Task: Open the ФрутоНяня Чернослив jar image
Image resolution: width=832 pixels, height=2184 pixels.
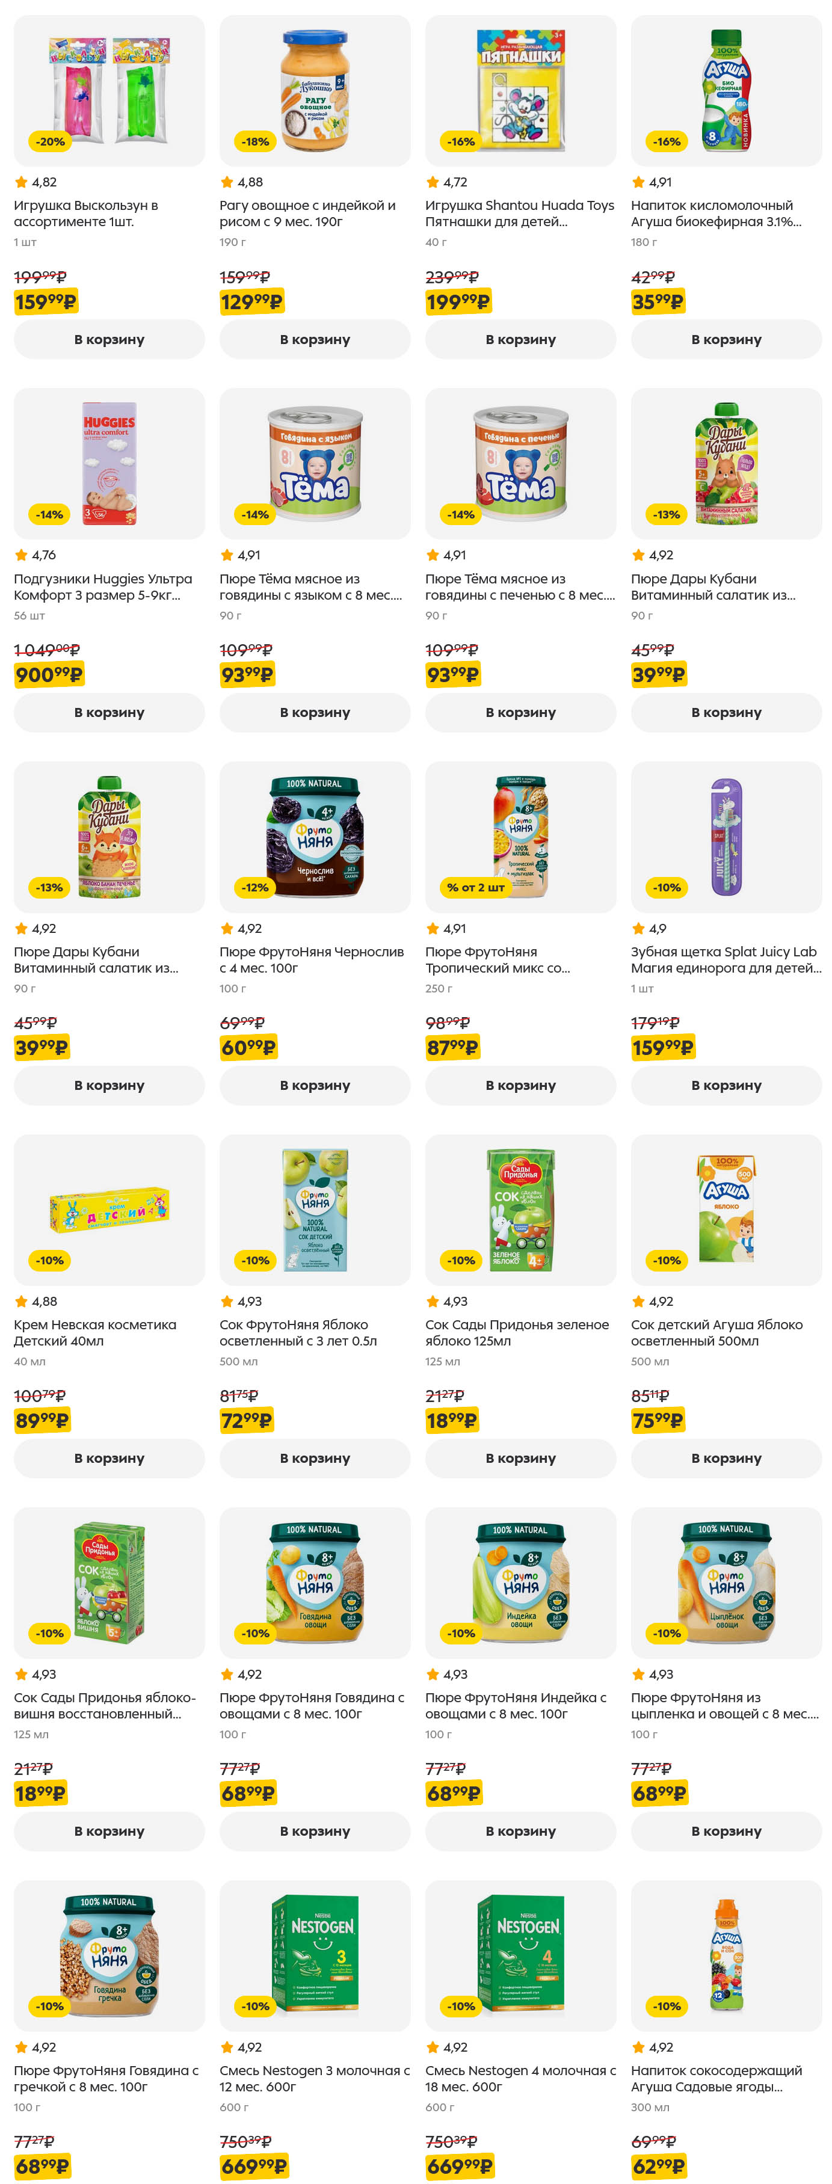Action: (315, 836)
